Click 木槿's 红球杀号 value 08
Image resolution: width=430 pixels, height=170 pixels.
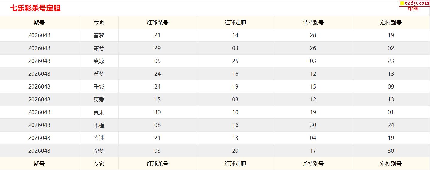click(x=157, y=125)
